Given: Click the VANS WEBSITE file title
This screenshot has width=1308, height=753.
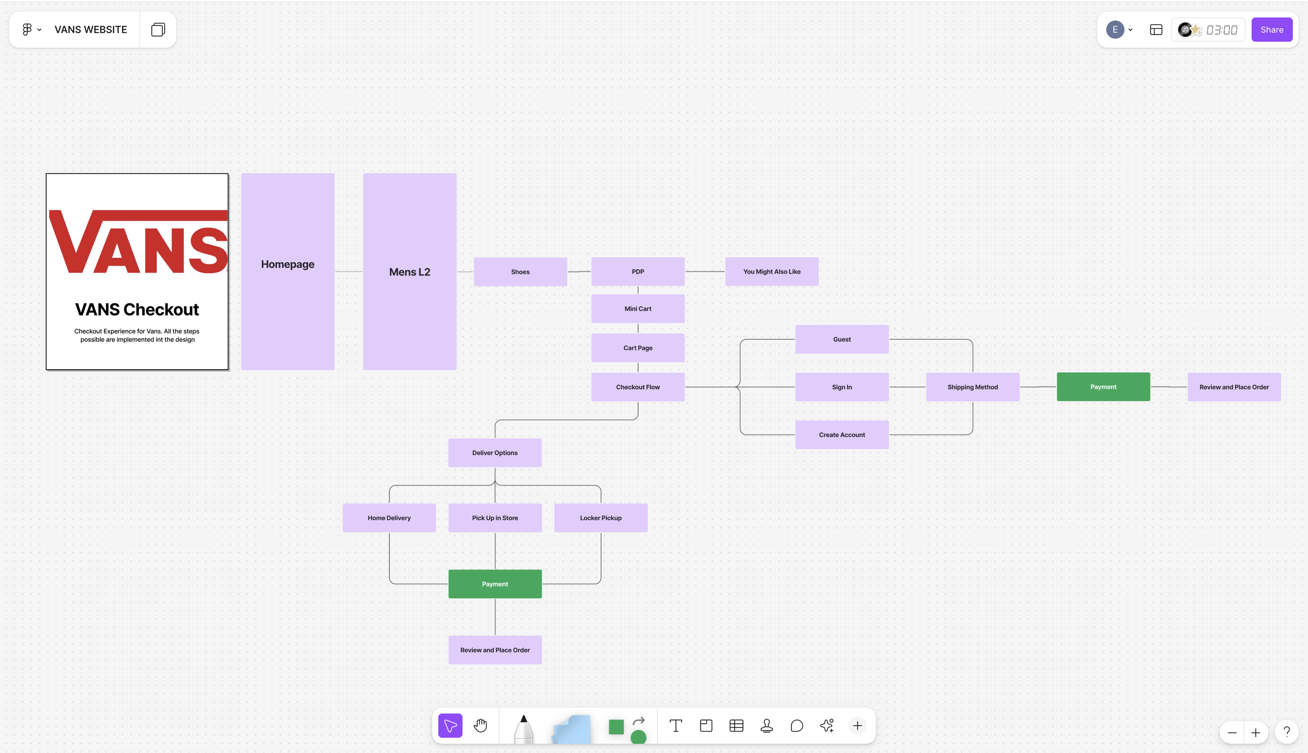Looking at the screenshot, I should click(x=91, y=30).
